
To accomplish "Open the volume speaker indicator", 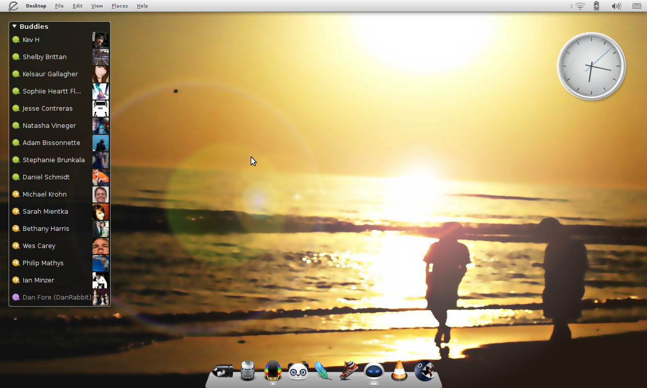I will tap(616, 6).
